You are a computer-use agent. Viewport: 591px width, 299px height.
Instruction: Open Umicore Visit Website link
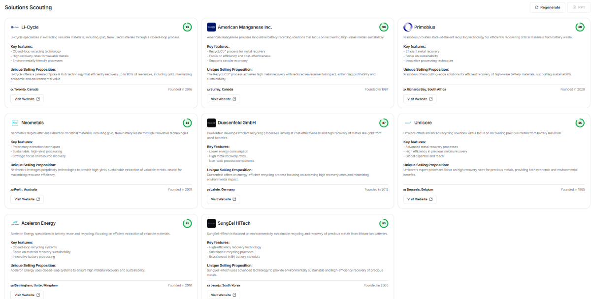point(420,199)
